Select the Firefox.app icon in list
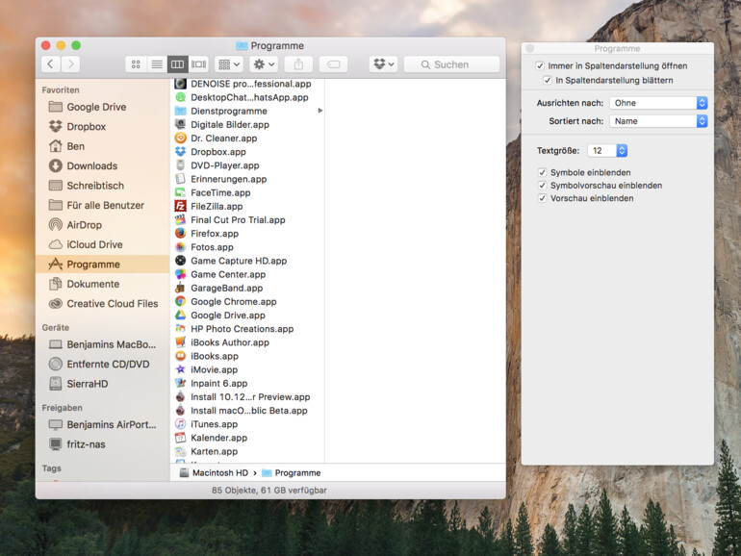 pos(180,234)
